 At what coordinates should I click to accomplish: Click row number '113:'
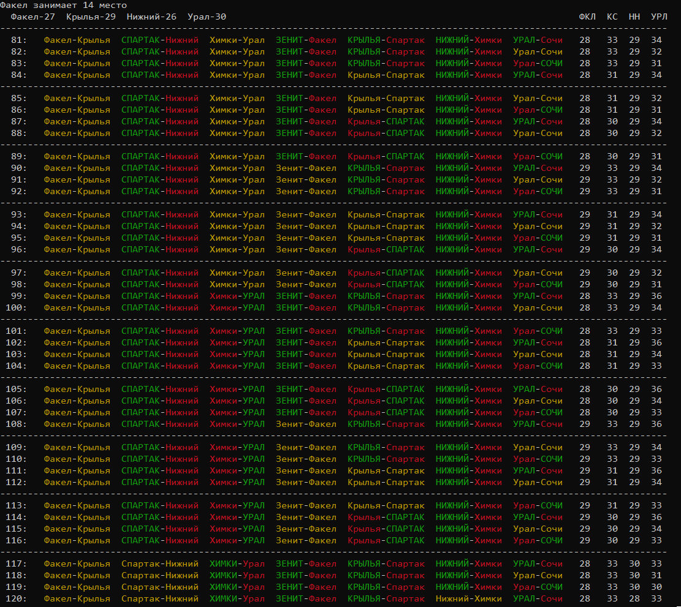click(16, 506)
